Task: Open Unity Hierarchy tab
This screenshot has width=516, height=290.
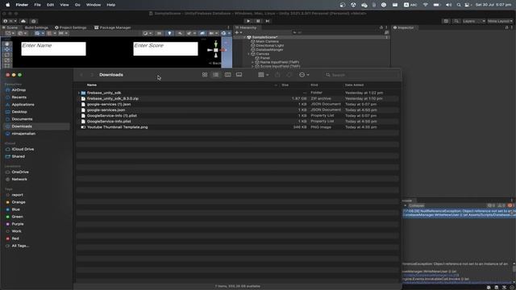Action: tap(246, 27)
